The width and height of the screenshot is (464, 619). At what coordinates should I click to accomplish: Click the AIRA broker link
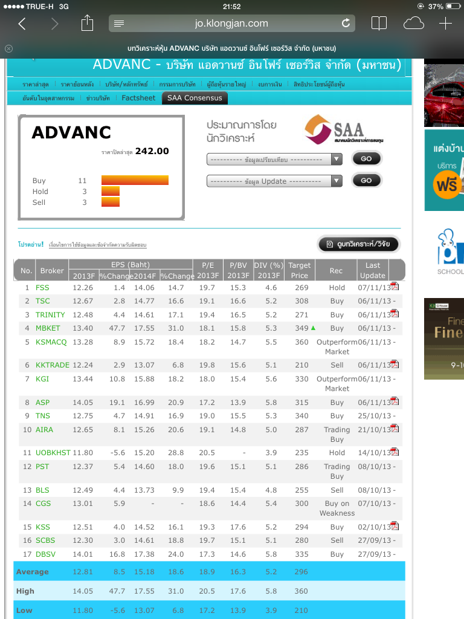(x=44, y=430)
